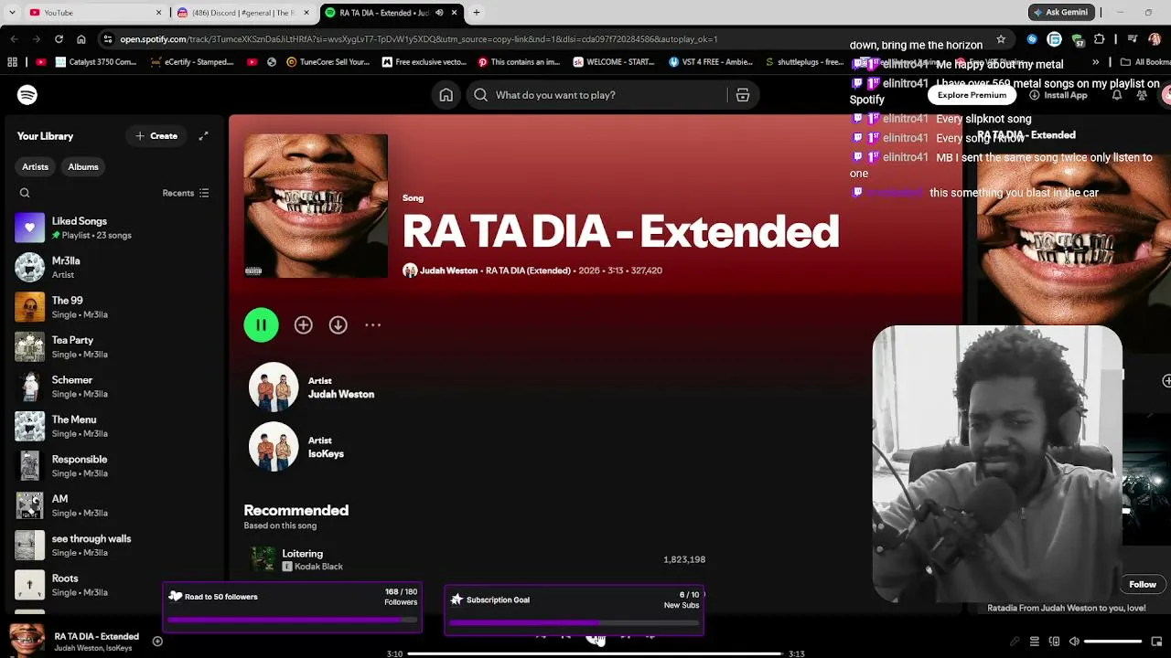Open a new browser tab
The width and height of the screenshot is (1171, 658).
[476, 13]
